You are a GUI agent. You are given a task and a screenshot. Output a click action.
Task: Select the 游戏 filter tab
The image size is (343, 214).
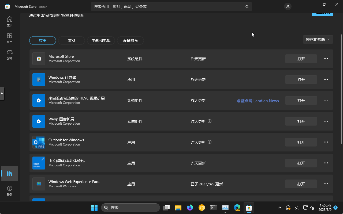coord(72,40)
